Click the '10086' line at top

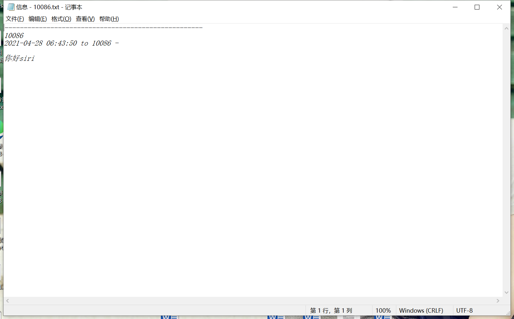(x=14, y=36)
